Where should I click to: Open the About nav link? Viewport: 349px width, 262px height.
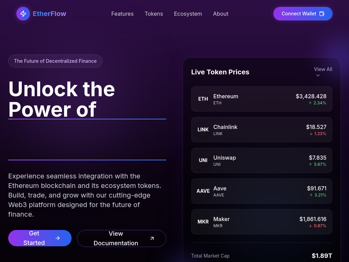click(x=221, y=14)
